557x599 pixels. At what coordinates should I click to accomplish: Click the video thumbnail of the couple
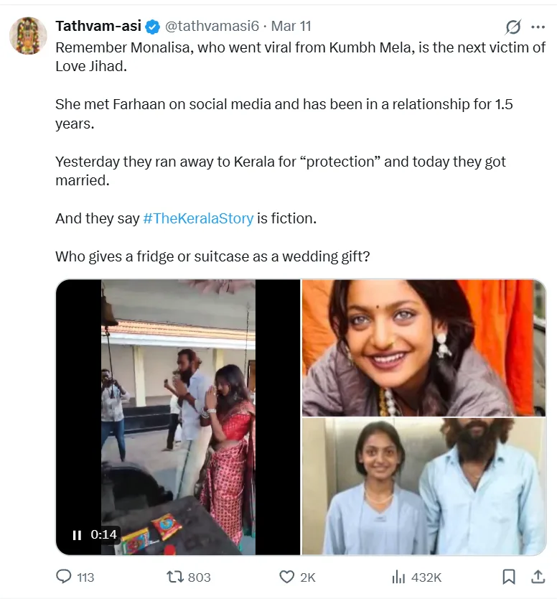pos(178,417)
